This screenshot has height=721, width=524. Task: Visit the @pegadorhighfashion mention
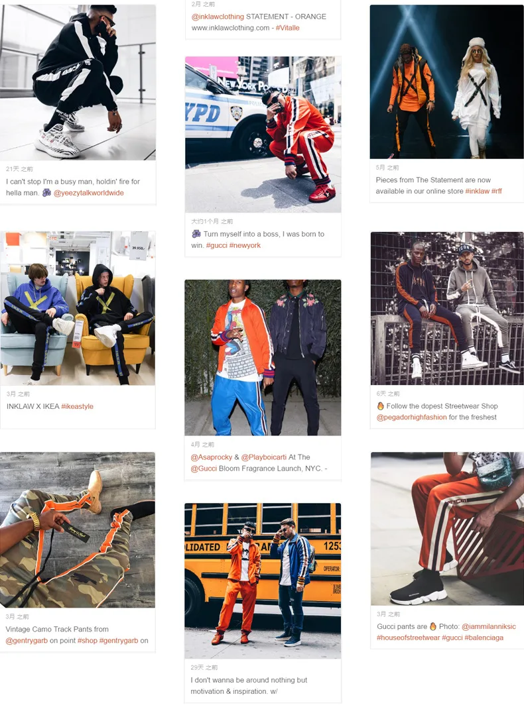pos(412,417)
